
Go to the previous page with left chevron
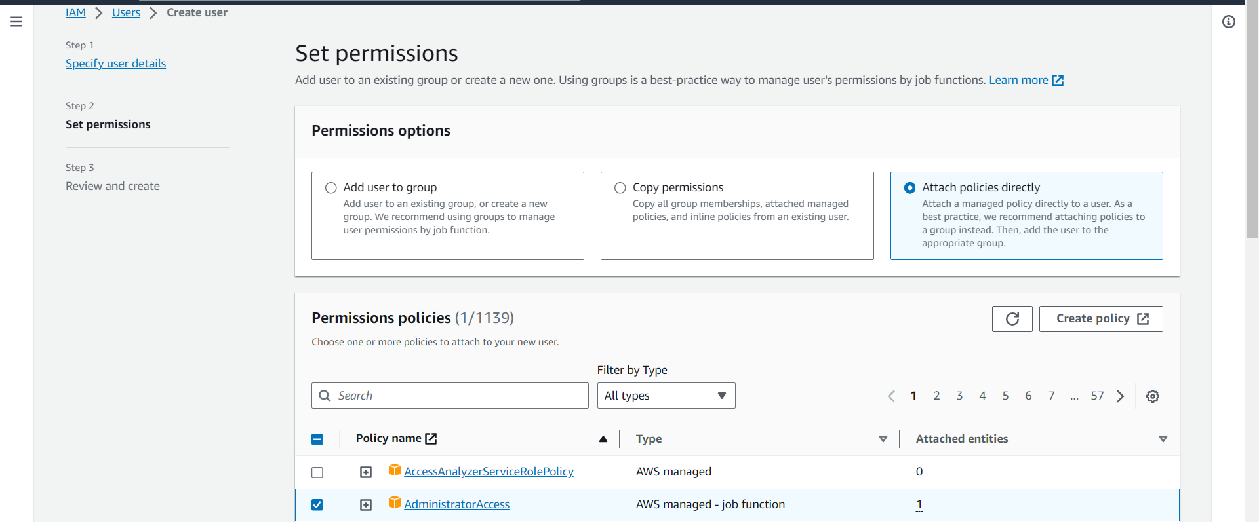click(891, 396)
